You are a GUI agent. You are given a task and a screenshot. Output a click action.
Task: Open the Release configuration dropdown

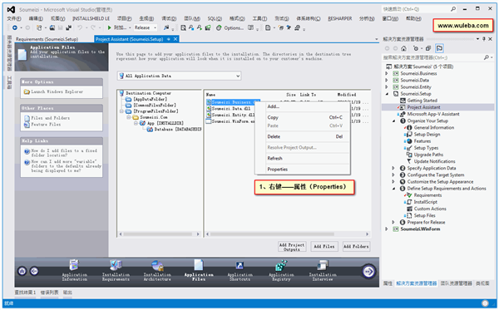coord(146,27)
